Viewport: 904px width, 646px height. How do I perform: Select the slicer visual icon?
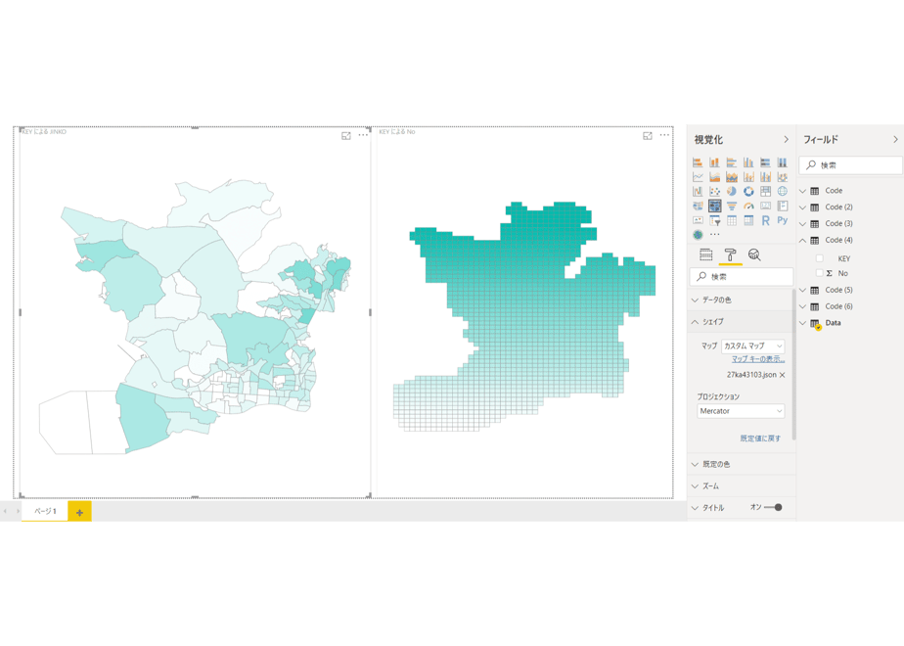coord(715,220)
